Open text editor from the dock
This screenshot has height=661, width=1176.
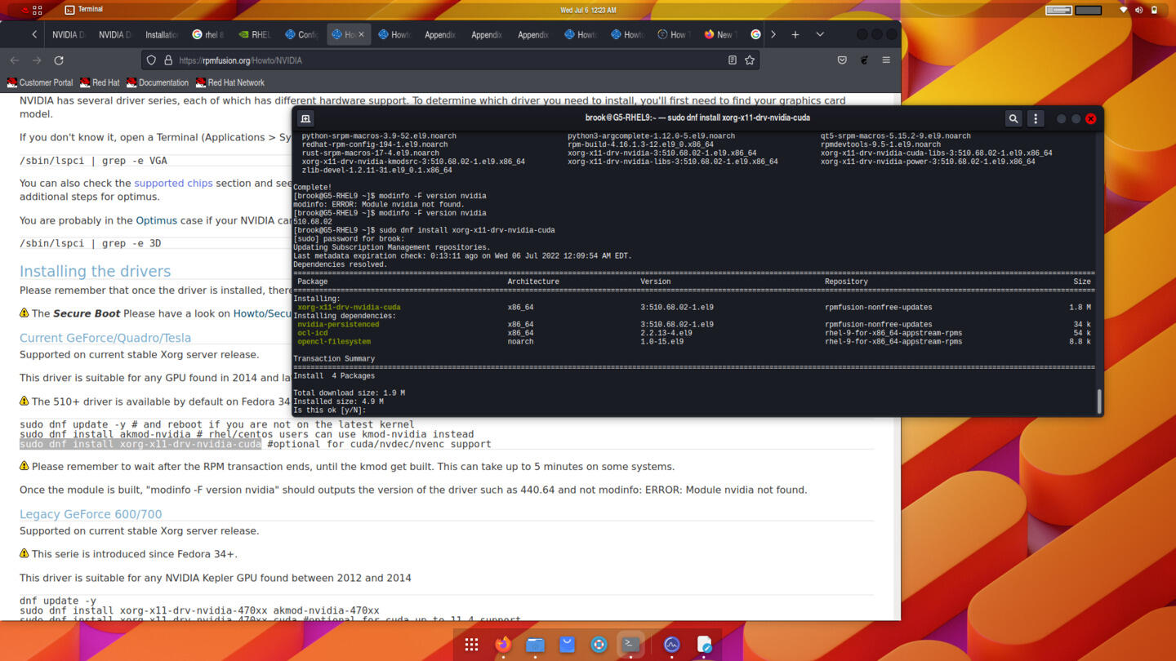[x=704, y=645]
